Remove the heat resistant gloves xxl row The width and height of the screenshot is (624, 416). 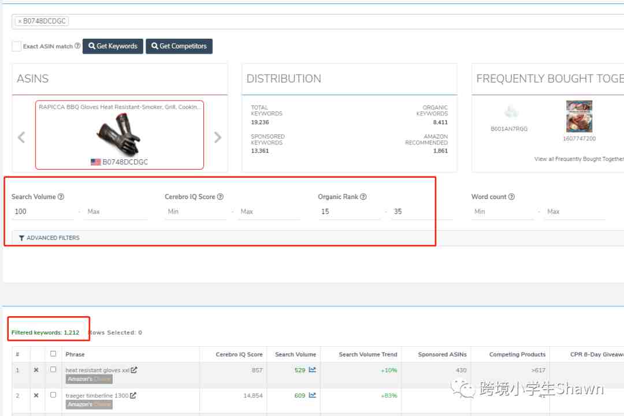[36, 370]
